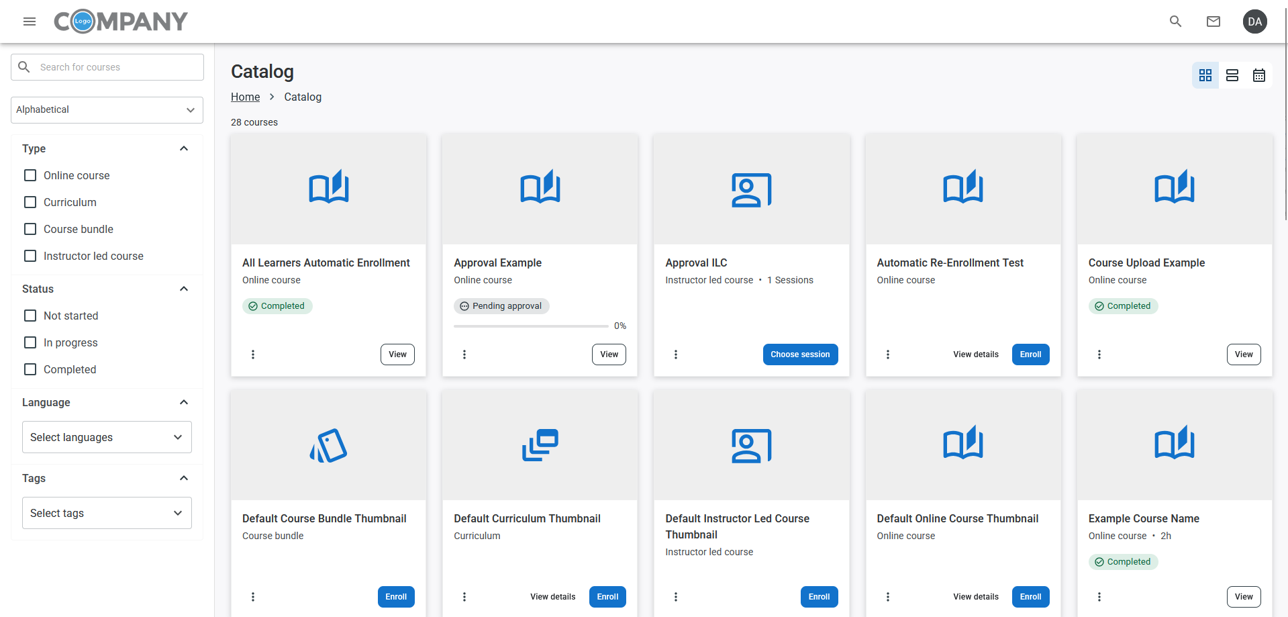1288x617 pixels.
Task: Click the Default Course Bundle thumbnail icon
Action: (328, 446)
